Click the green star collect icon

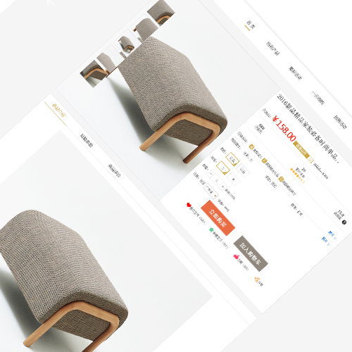coord(211,230)
